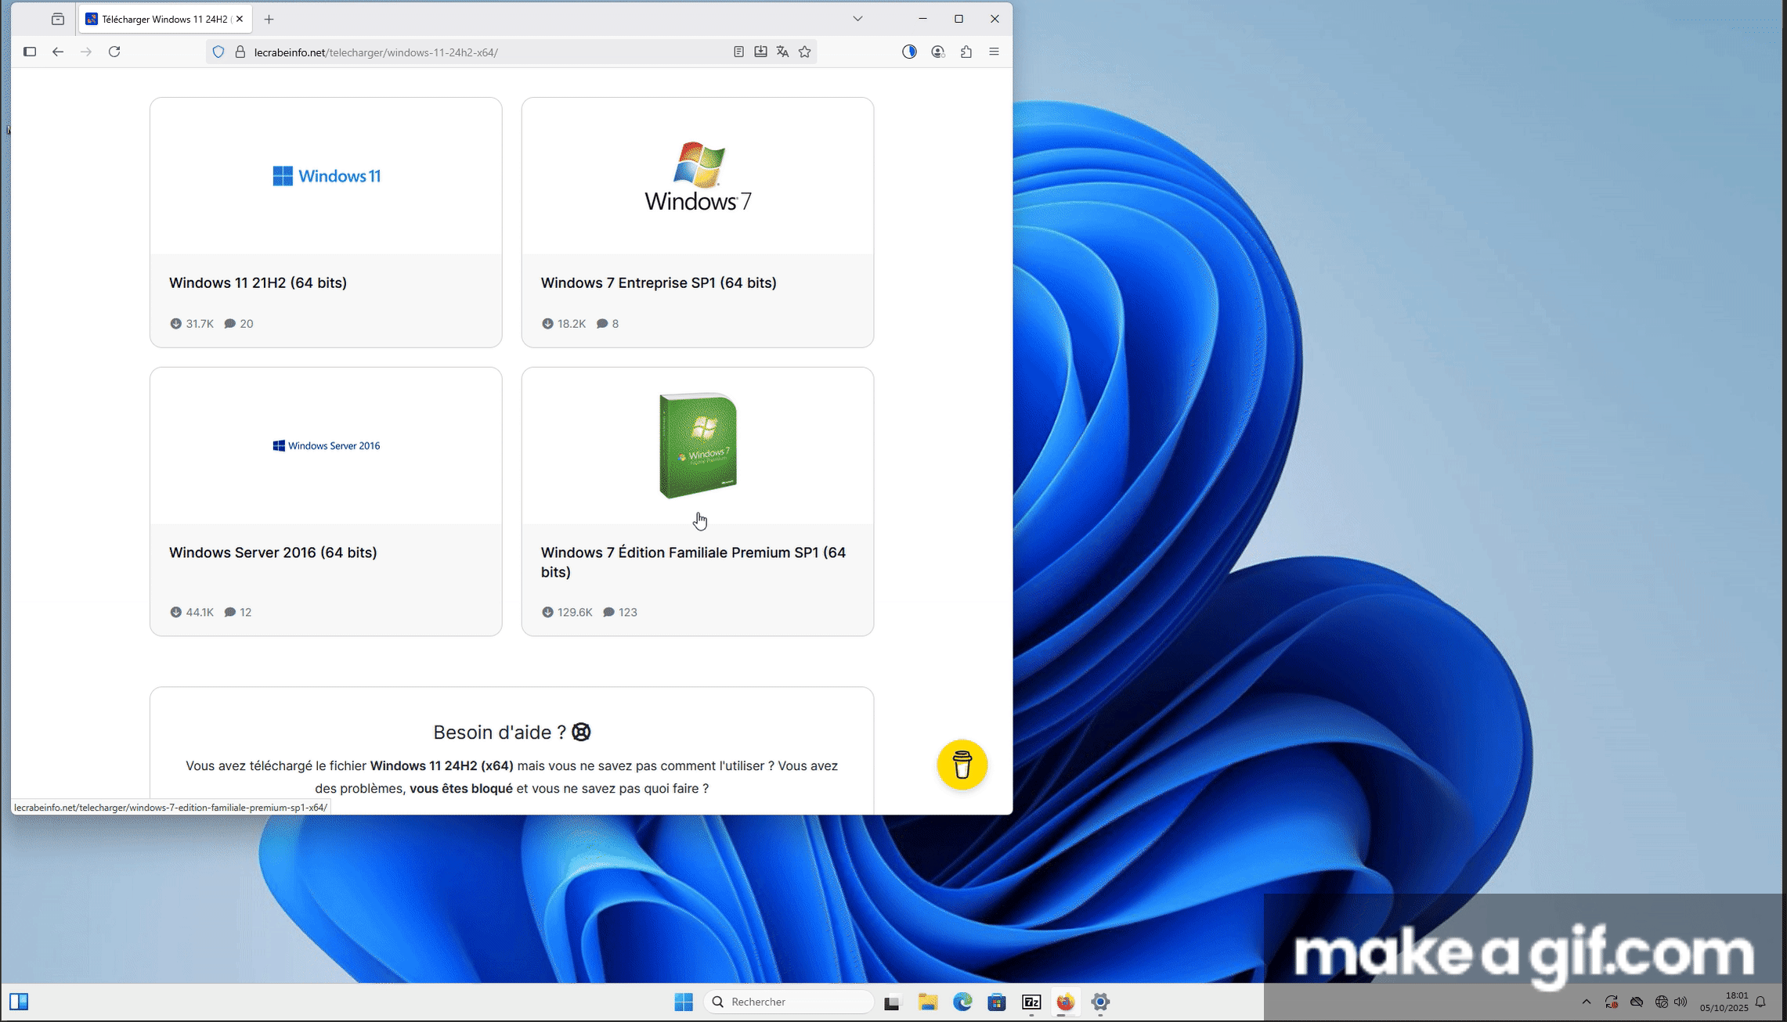The width and height of the screenshot is (1787, 1022).
Task: Open the Firefox extensions puzzle icon
Action: click(966, 52)
